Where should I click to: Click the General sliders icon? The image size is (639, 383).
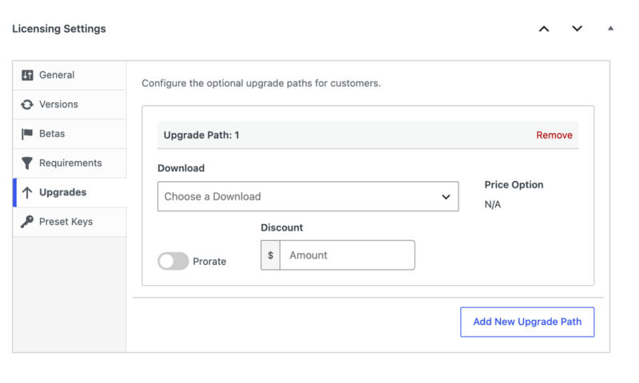point(27,75)
